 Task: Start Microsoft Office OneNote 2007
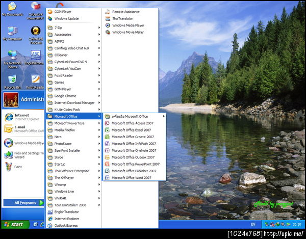[x=134, y=150]
